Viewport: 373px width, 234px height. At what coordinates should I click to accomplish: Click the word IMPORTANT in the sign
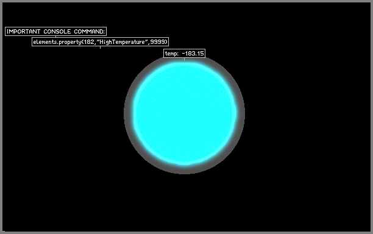point(23,32)
